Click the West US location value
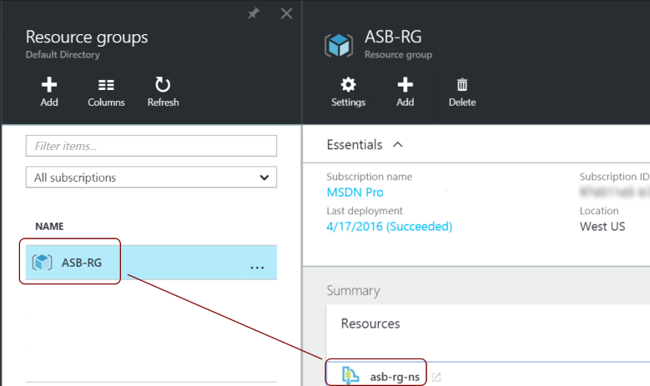Screen dimensions: 650x386 click(602, 227)
